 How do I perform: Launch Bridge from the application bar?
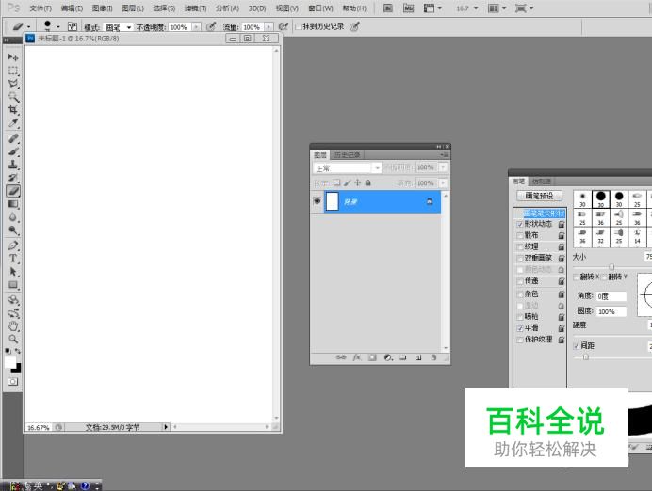pos(388,8)
